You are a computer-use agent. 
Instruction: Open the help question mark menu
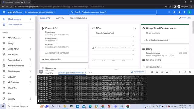[179, 12]
